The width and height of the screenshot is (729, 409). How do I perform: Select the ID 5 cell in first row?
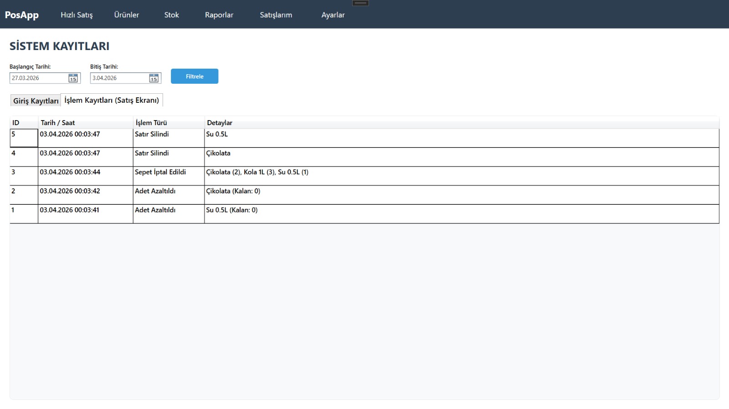pos(24,138)
